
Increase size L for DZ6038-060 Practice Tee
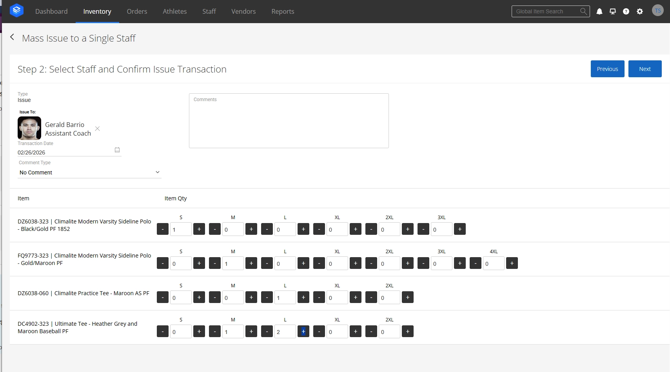tap(303, 297)
